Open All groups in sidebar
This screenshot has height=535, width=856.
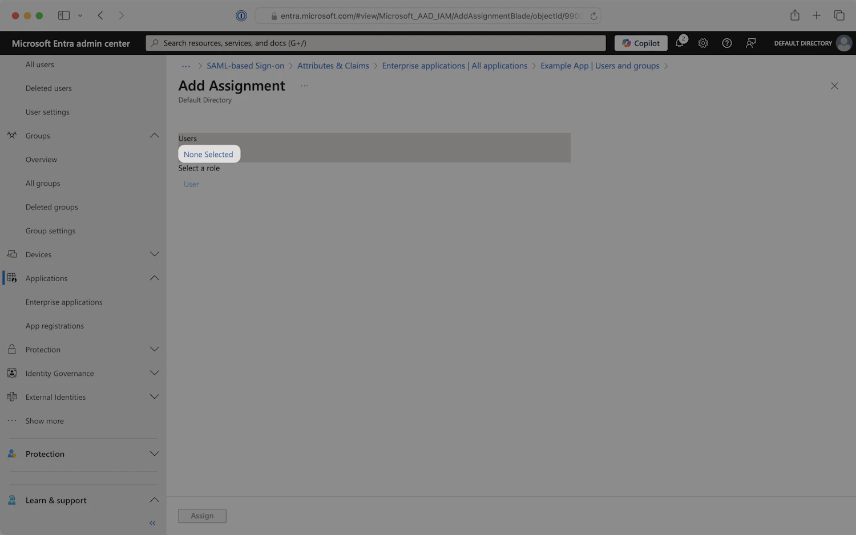43,184
